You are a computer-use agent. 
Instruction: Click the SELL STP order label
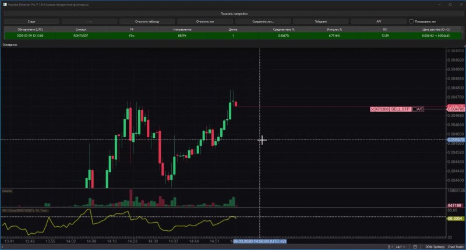(x=400, y=109)
